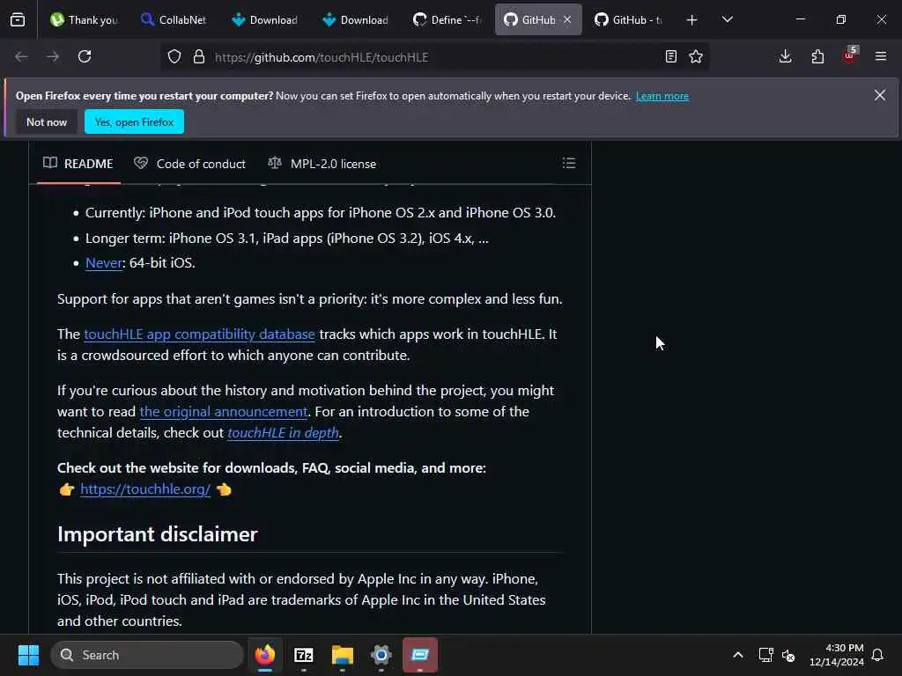Show hidden system tray icons
The width and height of the screenshot is (902, 676).
(x=738, y=655)
